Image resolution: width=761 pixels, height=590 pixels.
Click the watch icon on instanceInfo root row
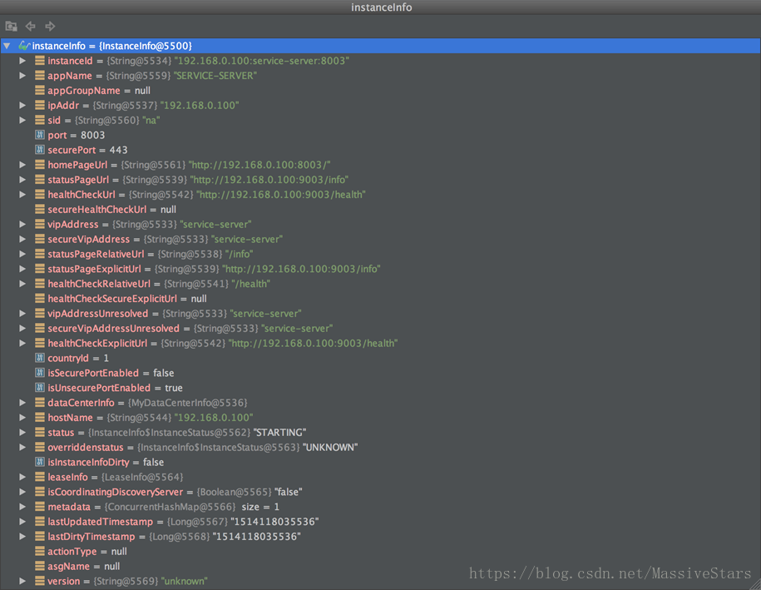(24, 46)
